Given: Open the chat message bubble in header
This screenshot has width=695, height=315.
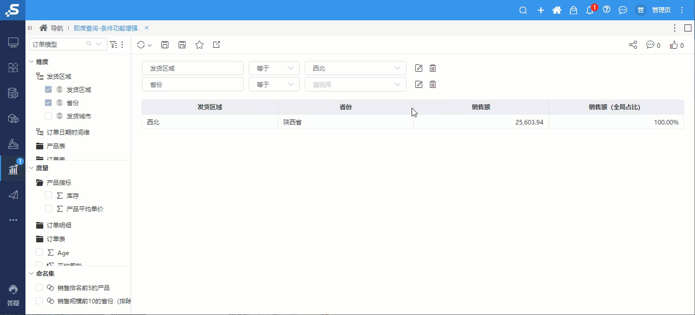Looking at the screenshot, I should (623, 10).
